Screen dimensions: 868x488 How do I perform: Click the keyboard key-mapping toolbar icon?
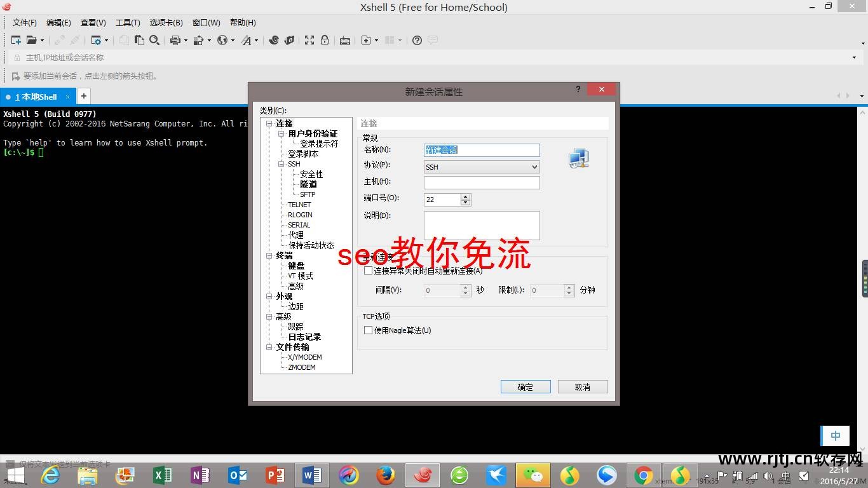[345, 40]
